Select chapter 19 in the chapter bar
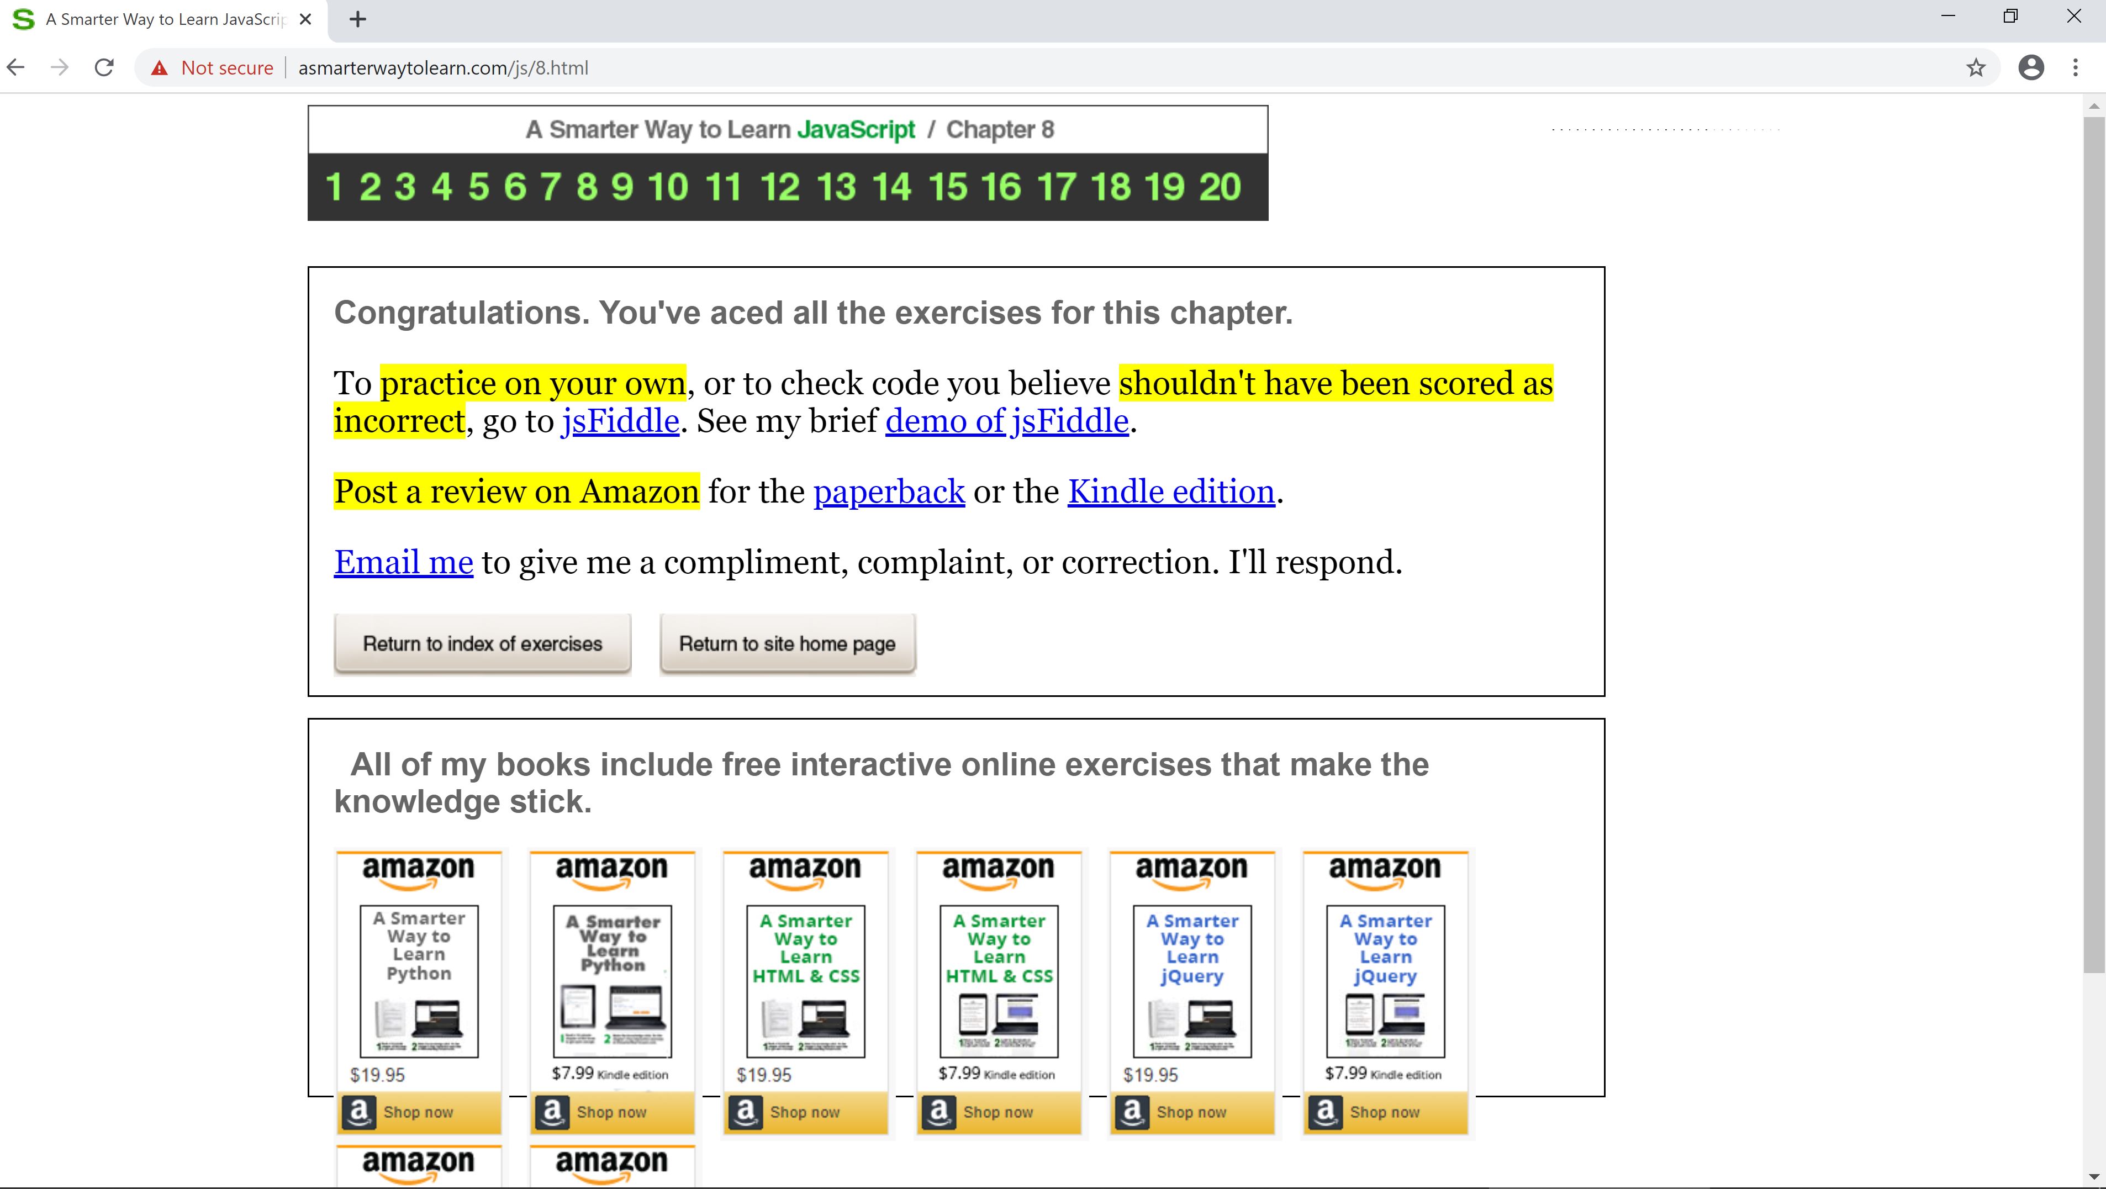 pyautogui.click(x=1165, y=187)
